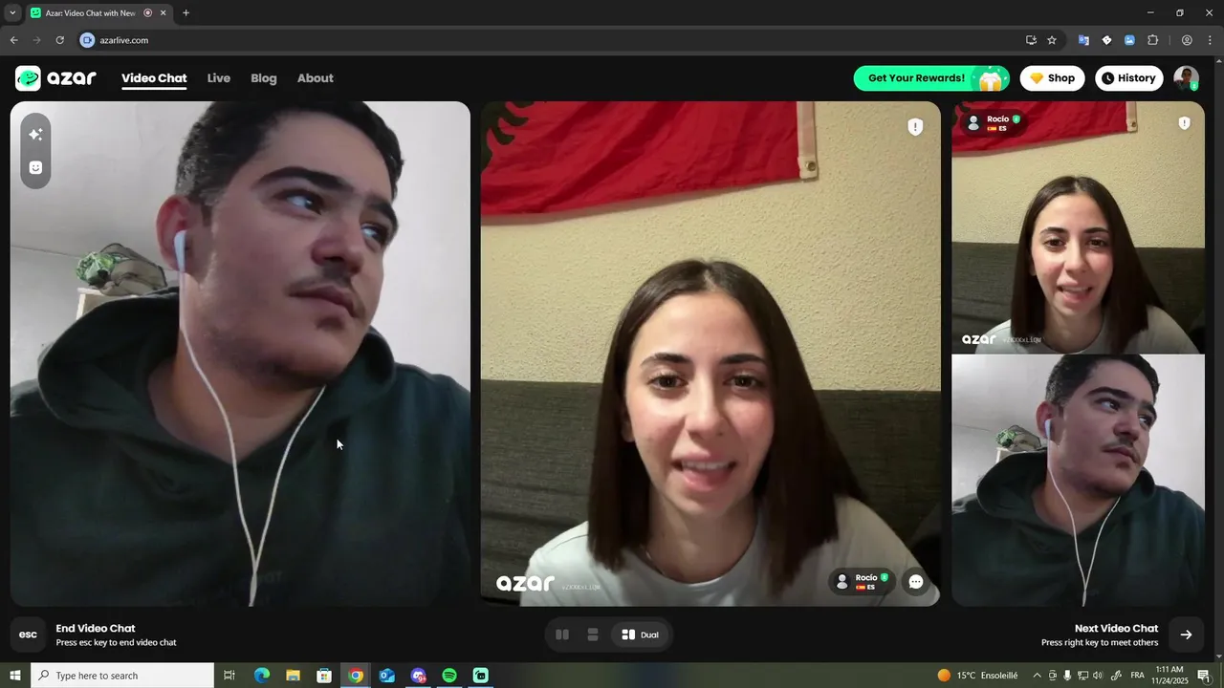Select the Azar Video Chat browser tab
This screenshot has width=1224, height=688.
pos(98,13)
